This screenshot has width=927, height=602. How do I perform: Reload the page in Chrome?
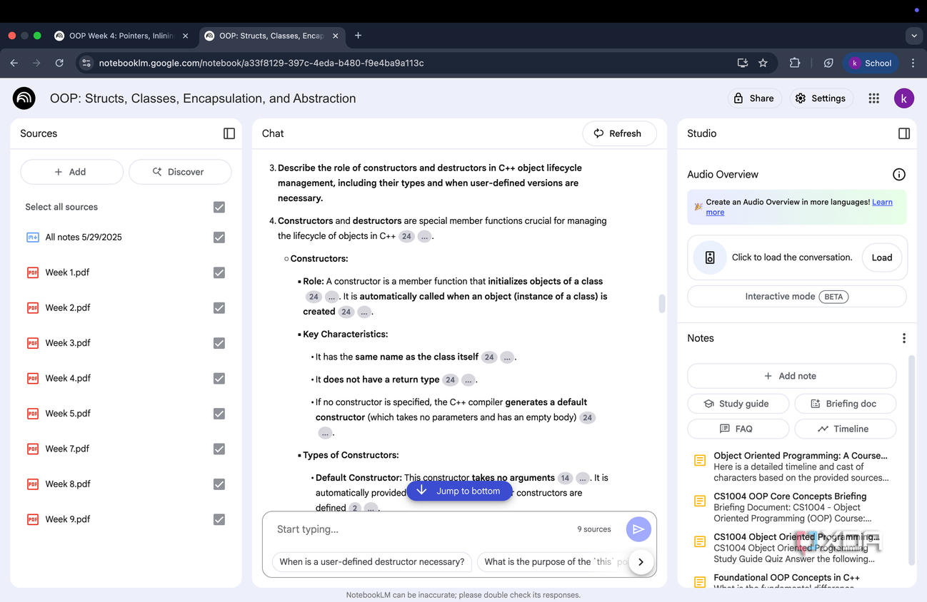(x=59, y=63)
